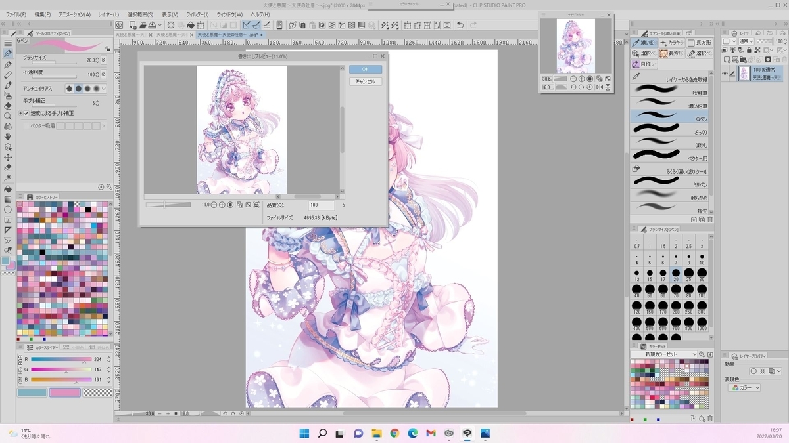Click the redo arrow in command bar

point(473,25)
